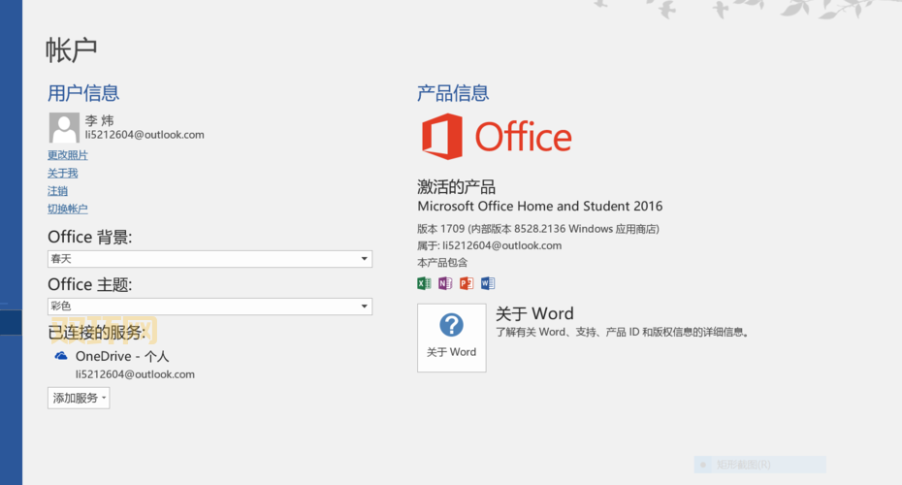902x485 pixels.
Task: Click the red Office logo
Action: coord(497,137)
